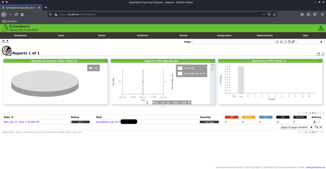Visit www.greenbone.net footer link
Image resolution: width=326 pixels, height=169 pixels.
point(315,167)
